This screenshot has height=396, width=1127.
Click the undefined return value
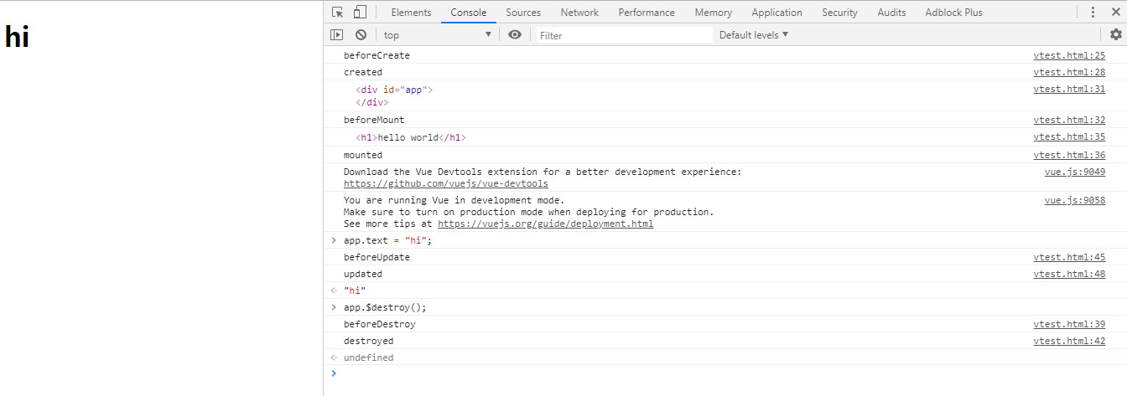(x=368, y=357)
